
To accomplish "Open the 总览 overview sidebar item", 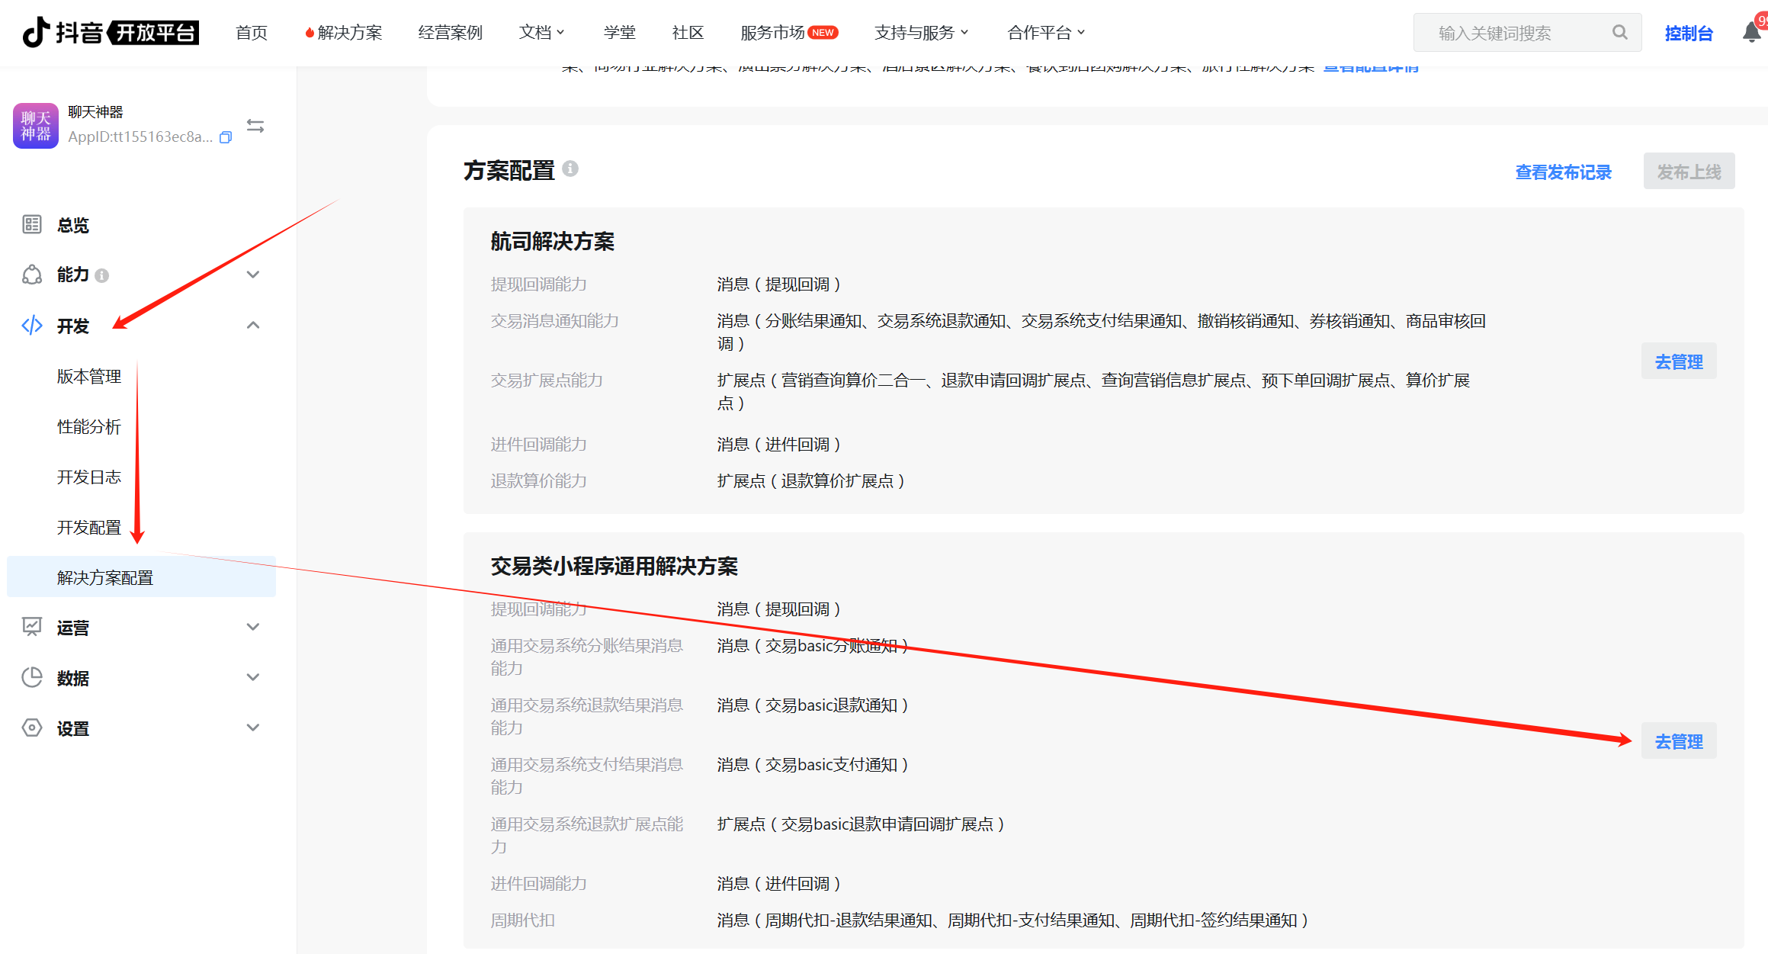I will 73,225.
